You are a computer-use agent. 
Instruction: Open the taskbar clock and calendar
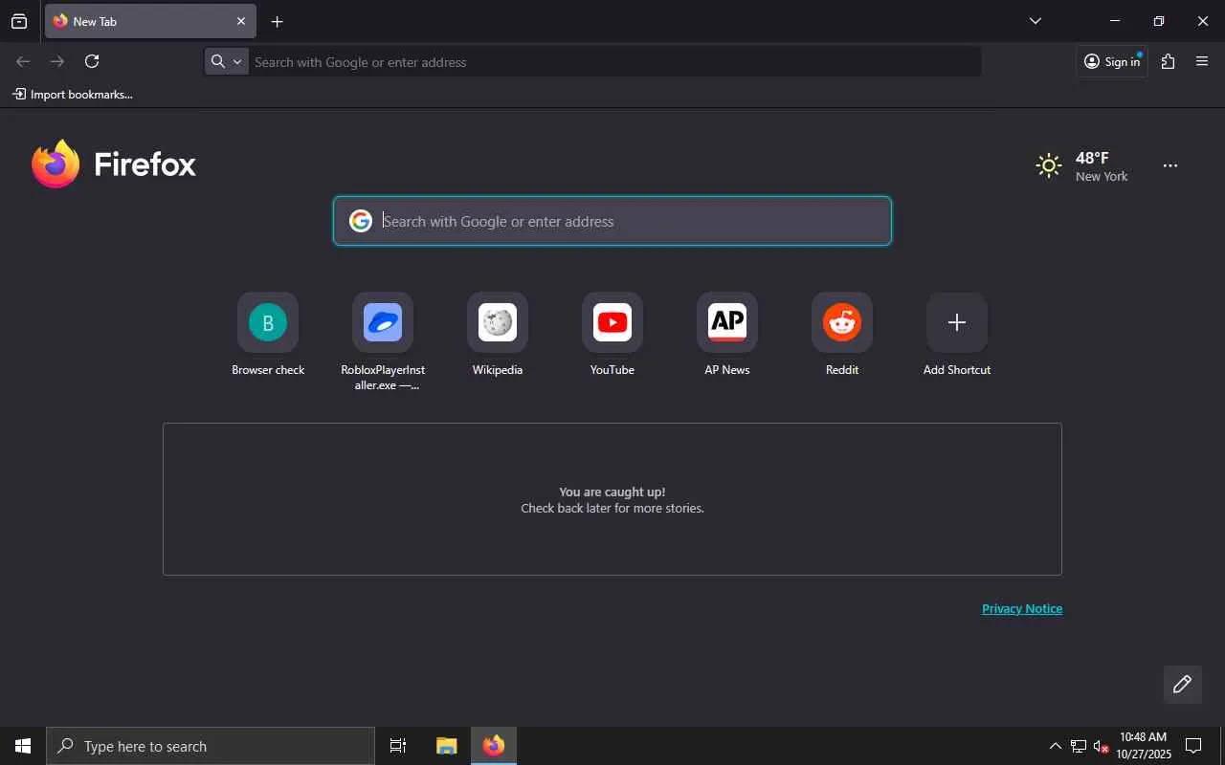(x=1144, y=746)
